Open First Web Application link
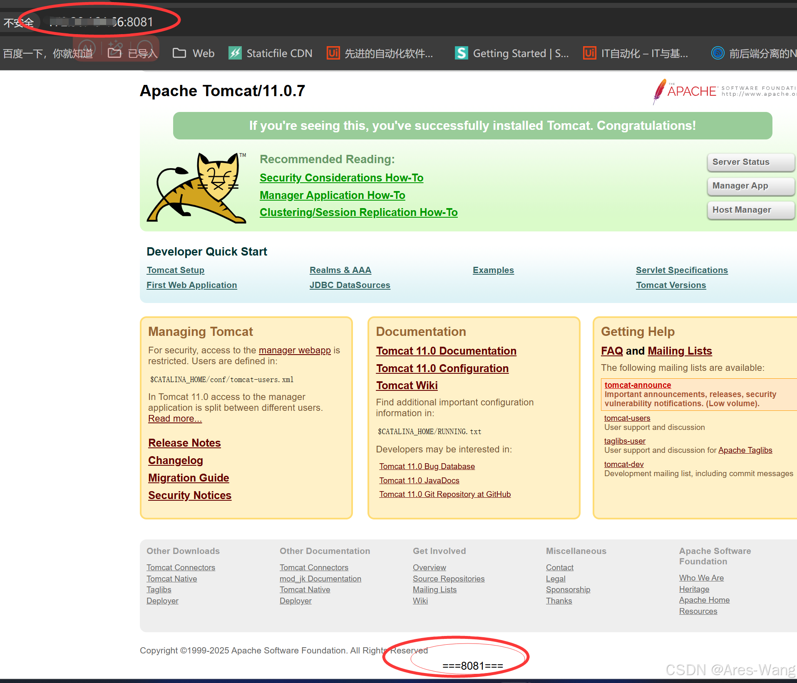The image size is (797, 683). pos(191,285)
